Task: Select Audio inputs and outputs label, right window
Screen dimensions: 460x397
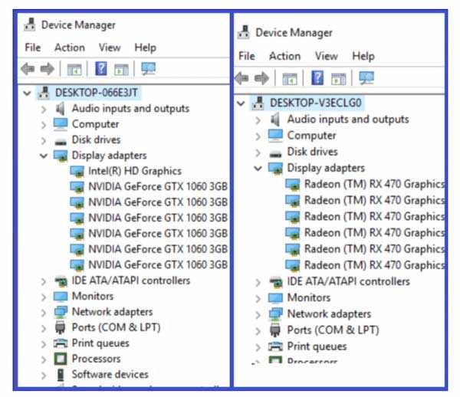Action: coord(348,120)
